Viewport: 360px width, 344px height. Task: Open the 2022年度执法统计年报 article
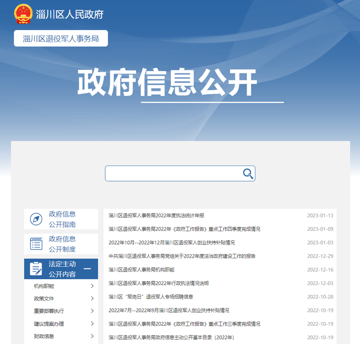(x=156, y=215)
